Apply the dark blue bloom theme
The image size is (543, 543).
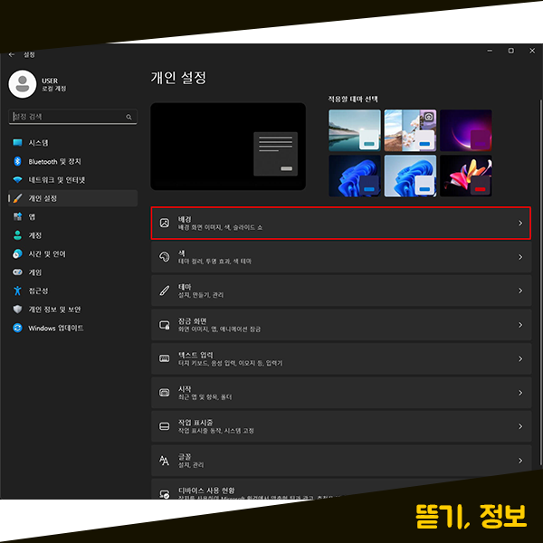[355, 176]
